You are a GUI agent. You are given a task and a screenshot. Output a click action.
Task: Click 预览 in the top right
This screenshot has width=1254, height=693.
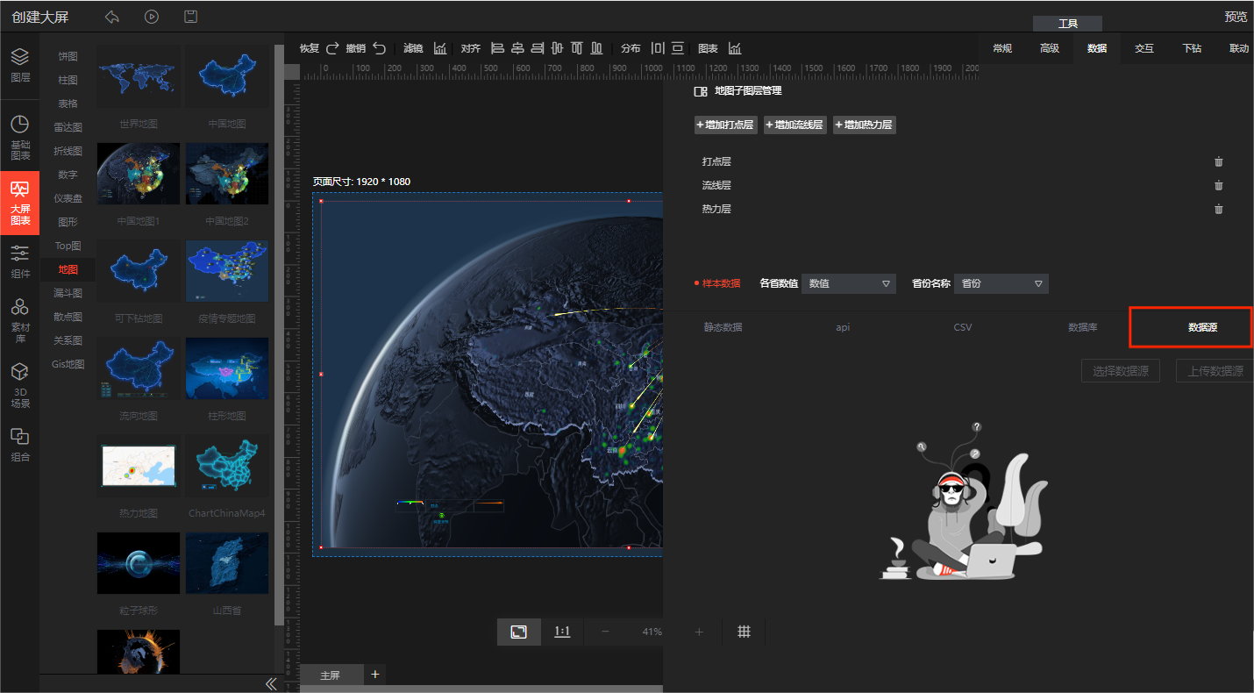pos(1236,17)
